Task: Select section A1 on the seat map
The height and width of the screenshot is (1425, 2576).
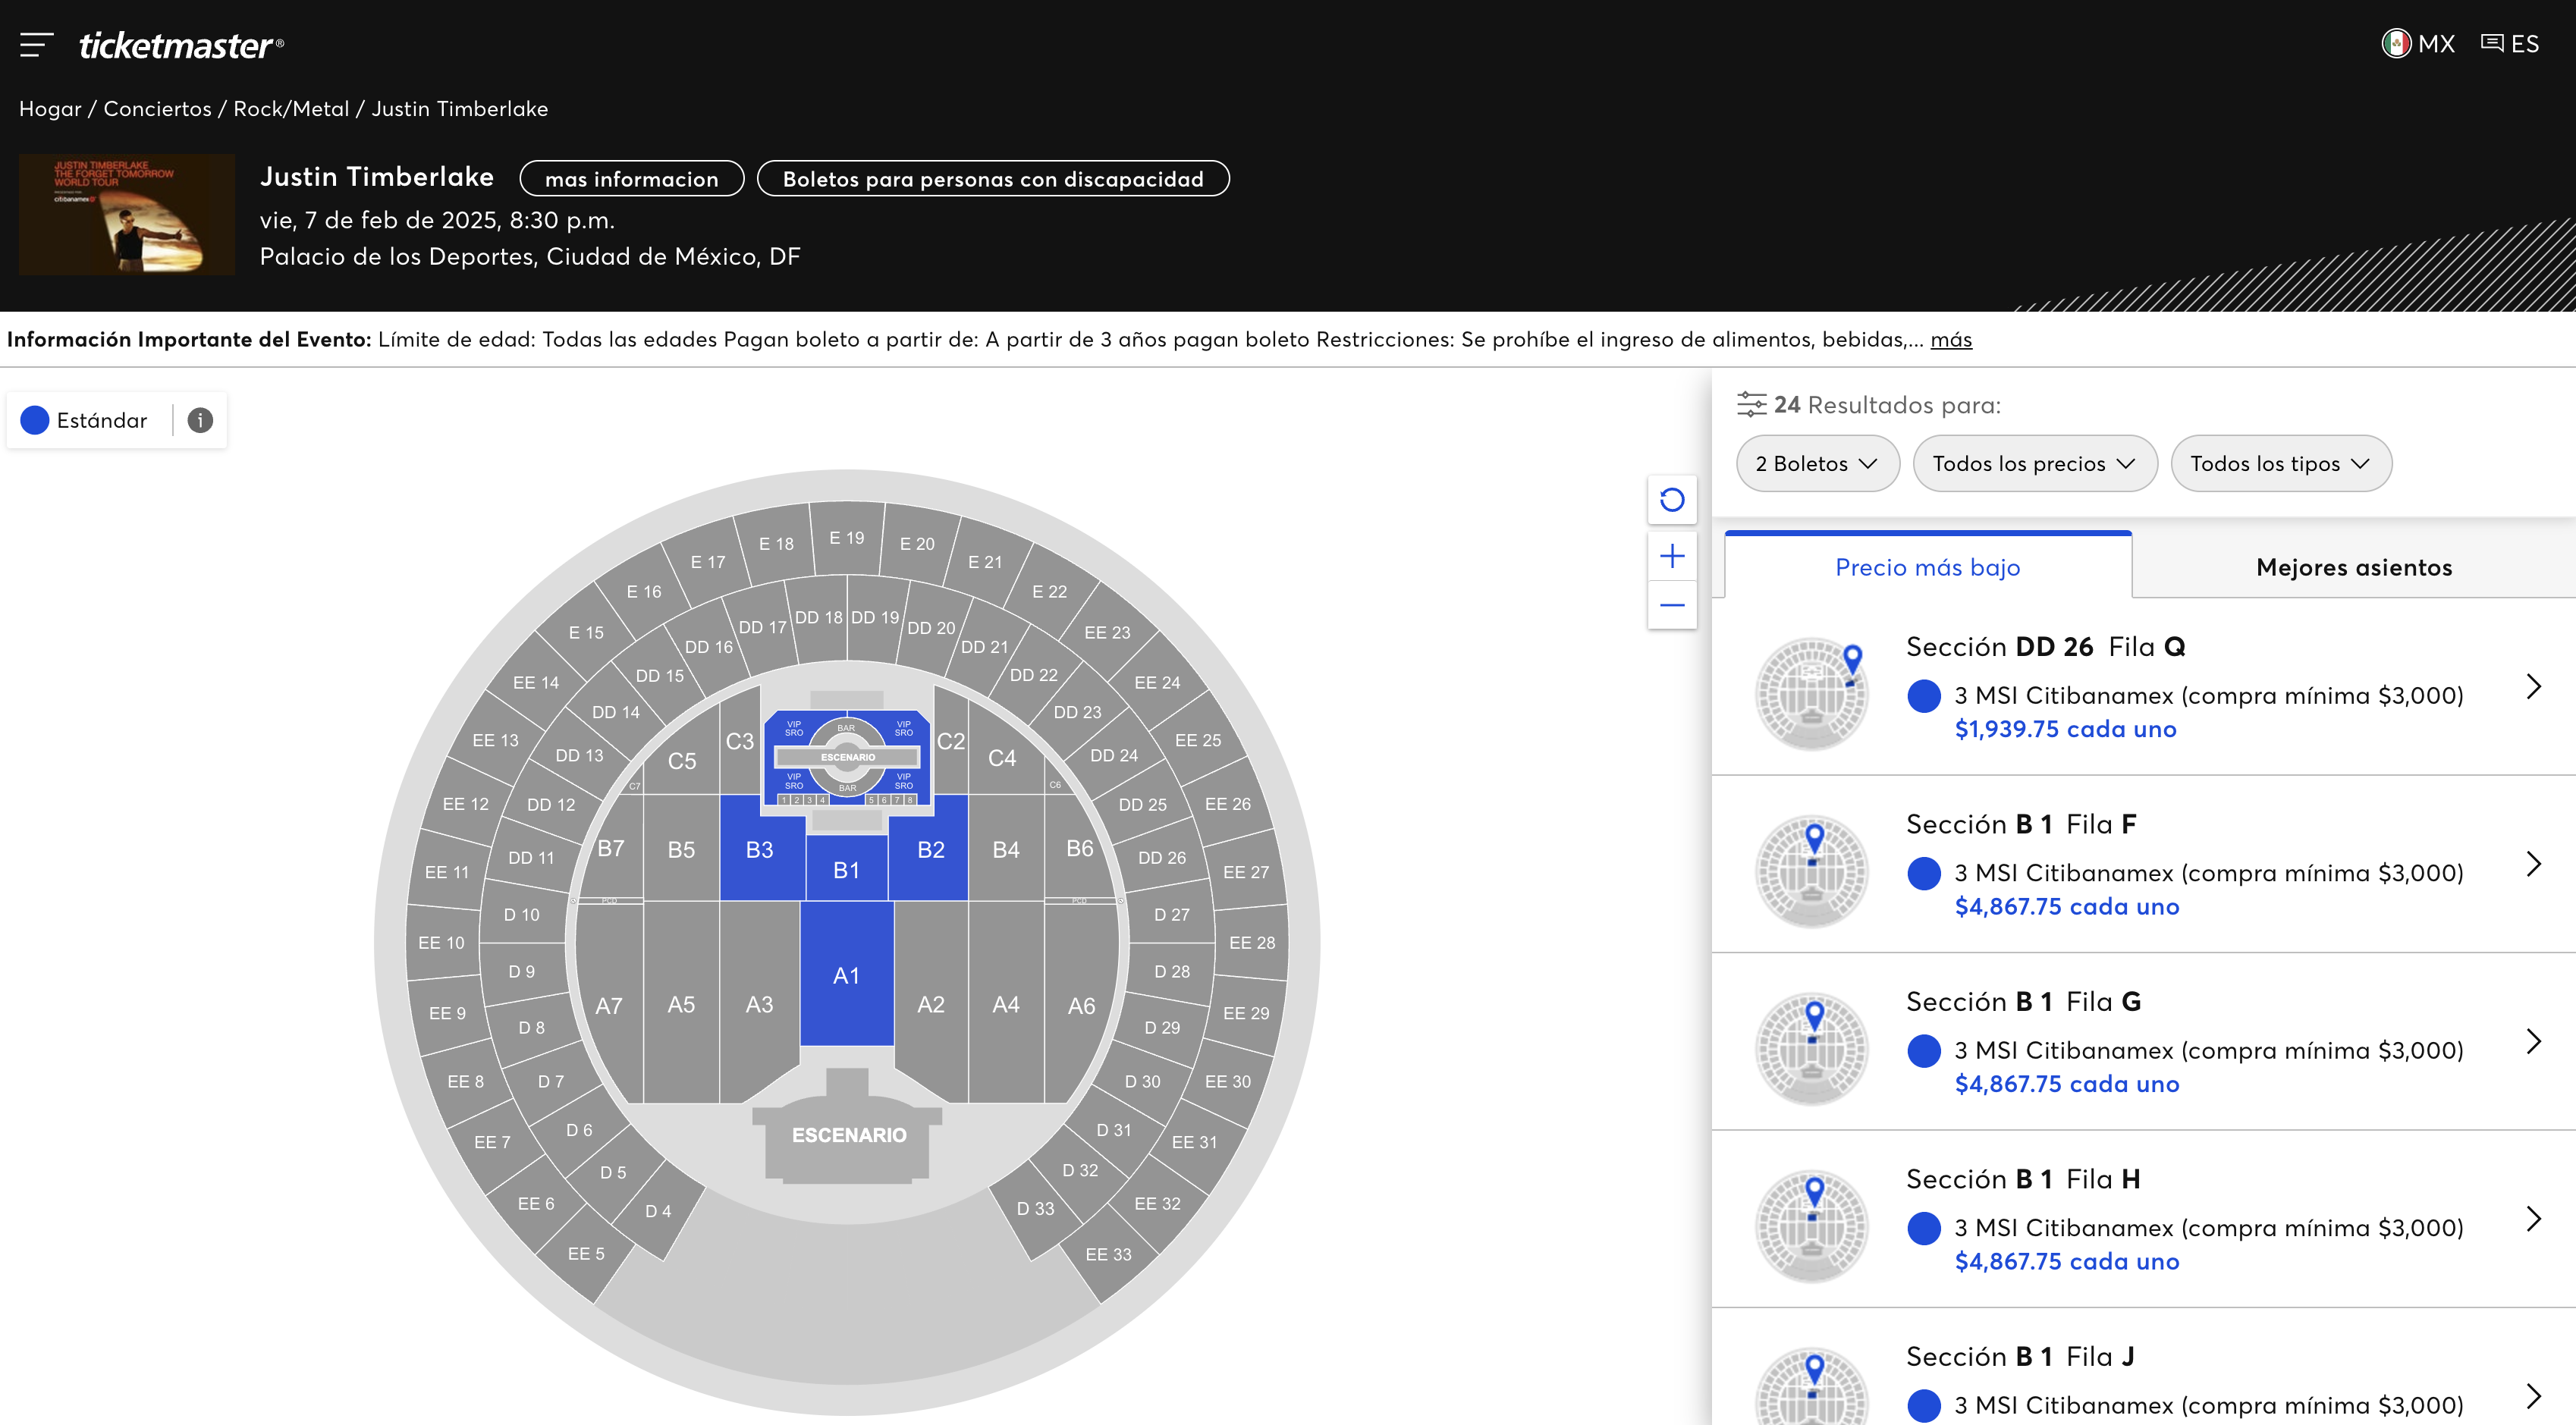Action: 846,975
